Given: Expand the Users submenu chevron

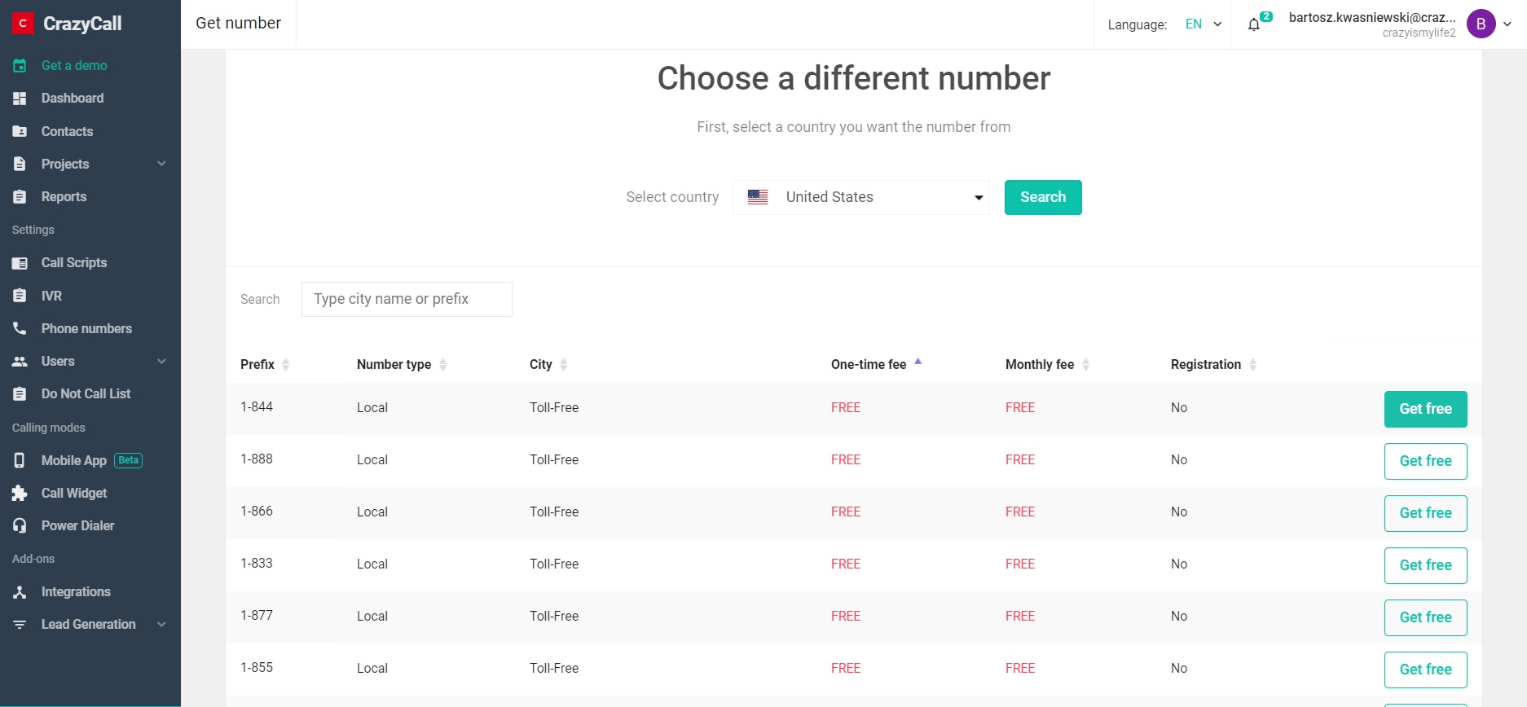Looking at the screenshot, I should click(161, 361).
